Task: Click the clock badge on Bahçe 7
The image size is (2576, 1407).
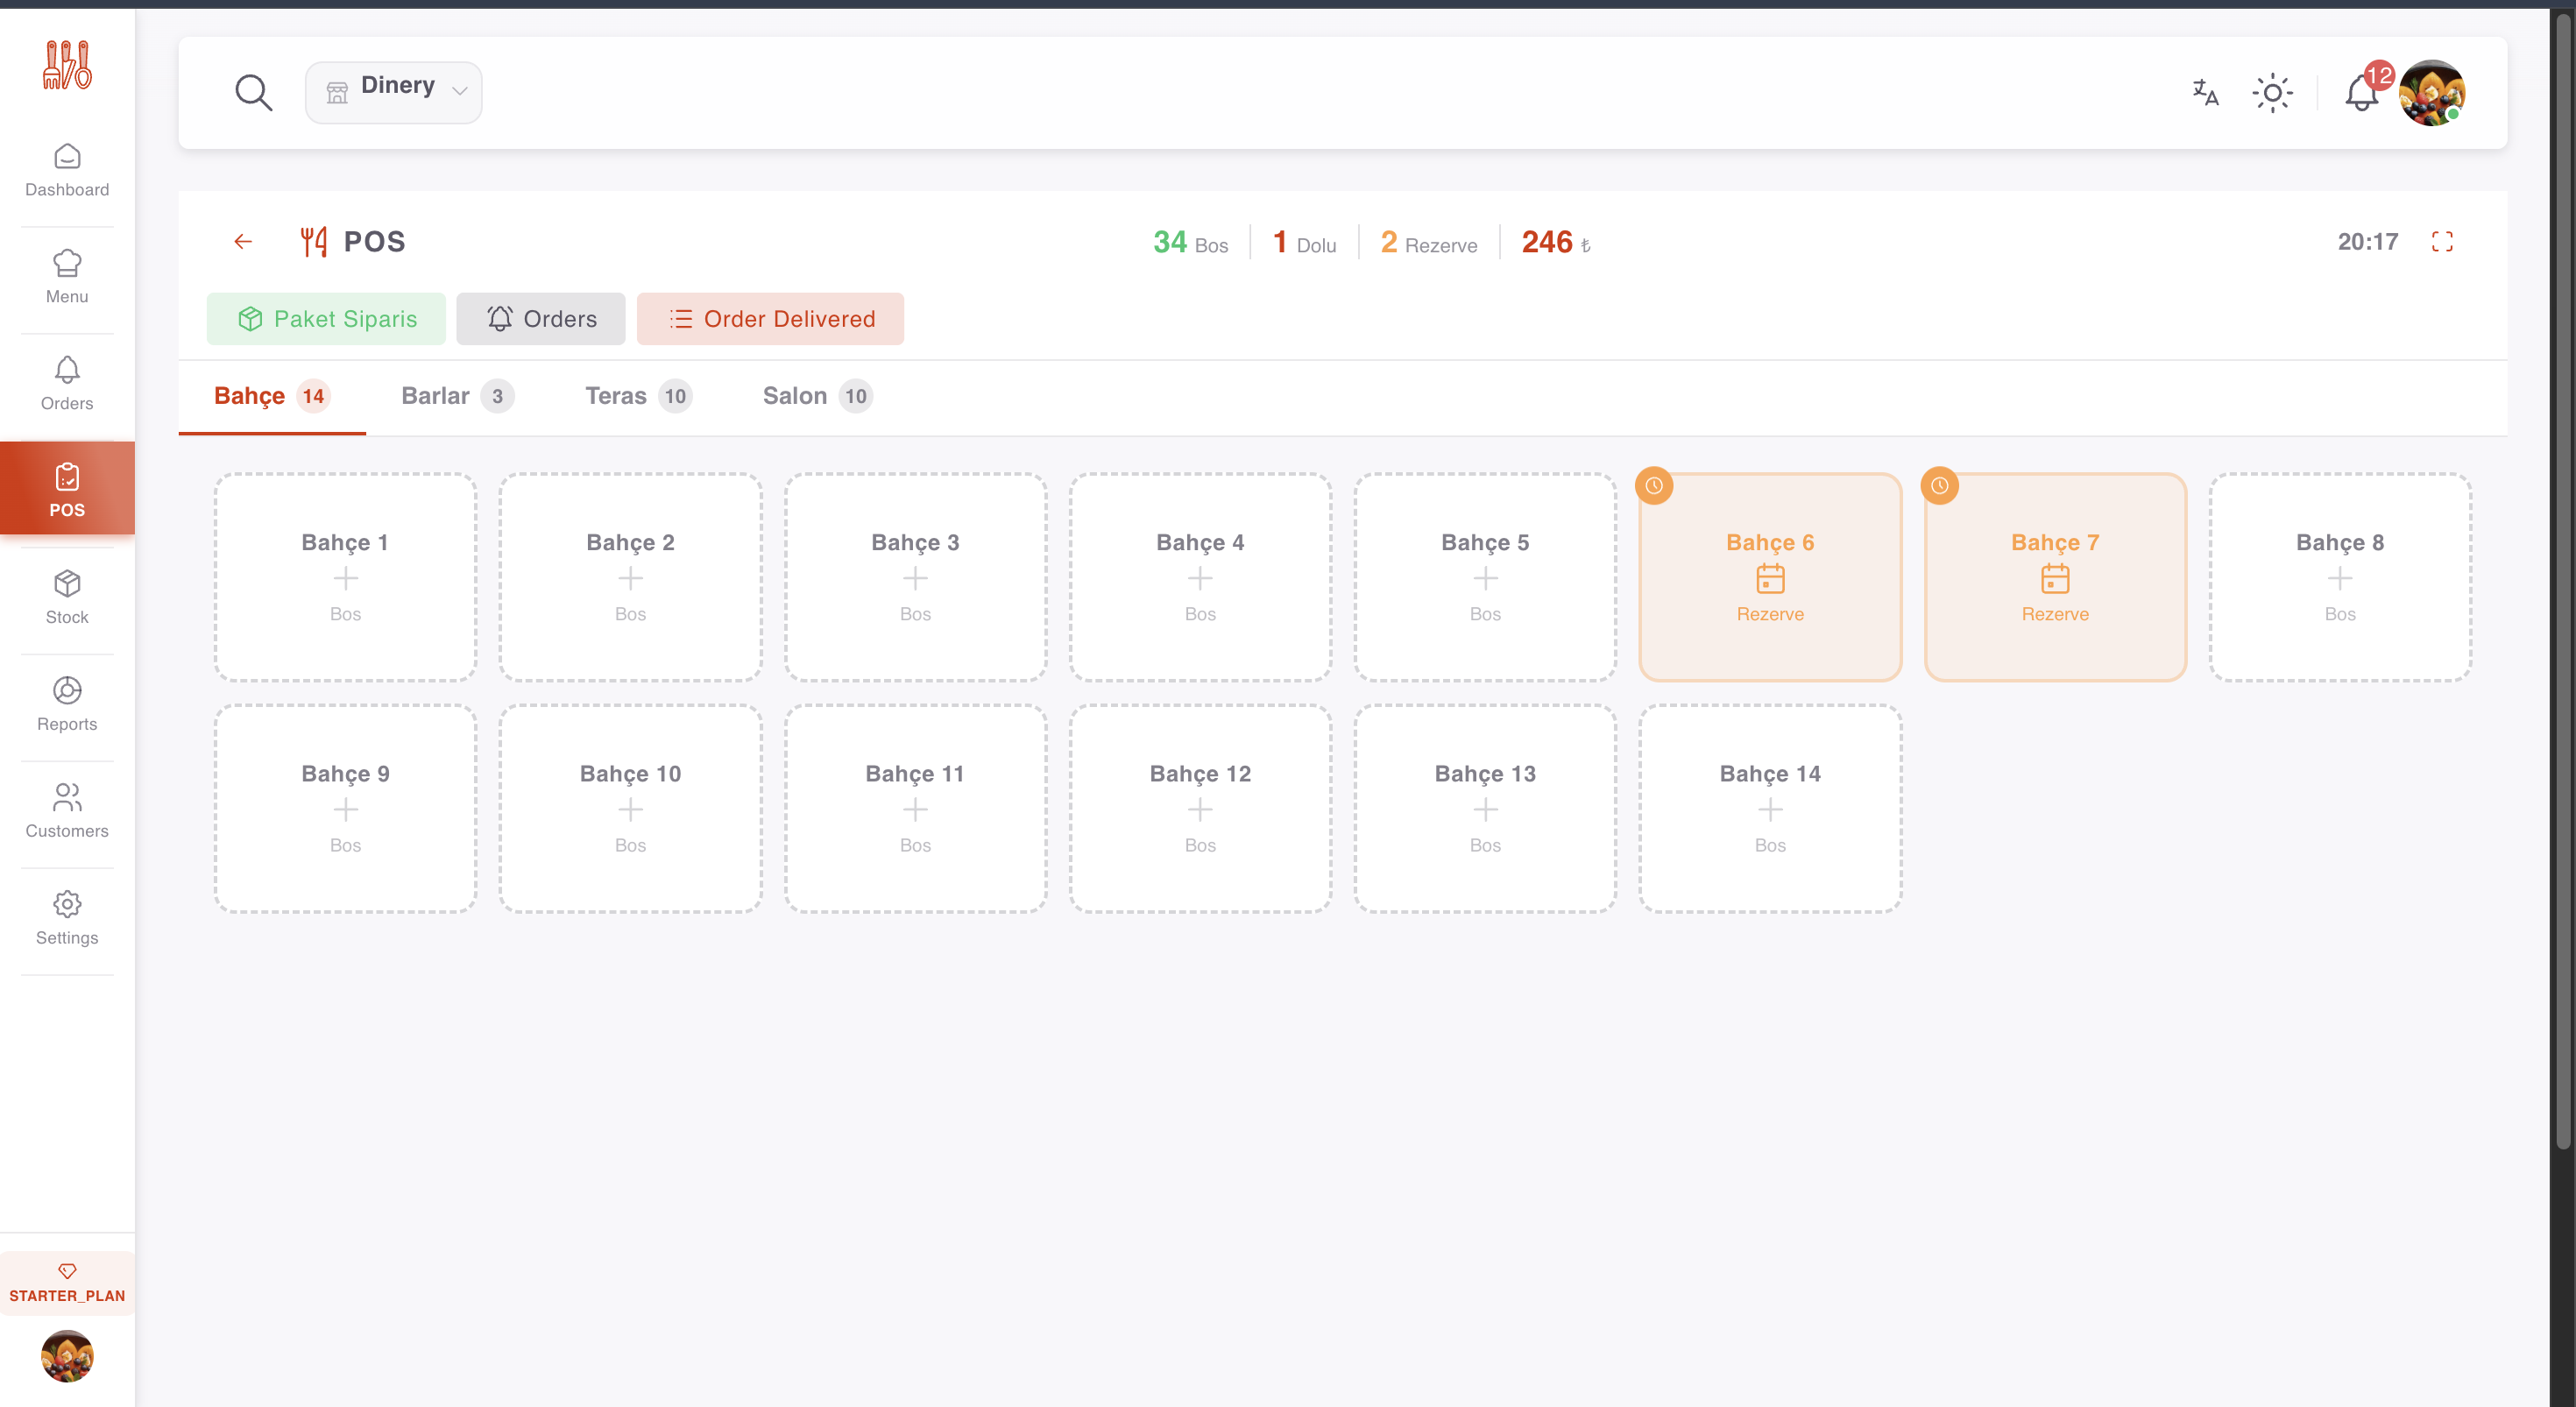Action: click(x=1939, y=486)
